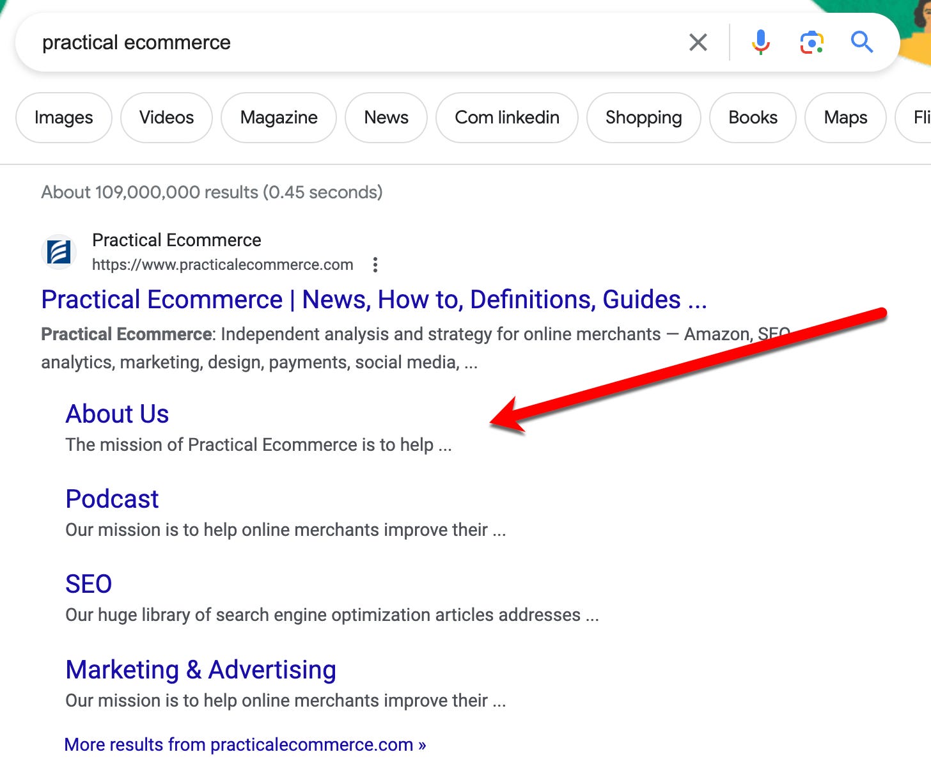The height and width of the screenshot is (784, 931).
Task: Switch to Shopping results
Action: click(x=644, y=118)
